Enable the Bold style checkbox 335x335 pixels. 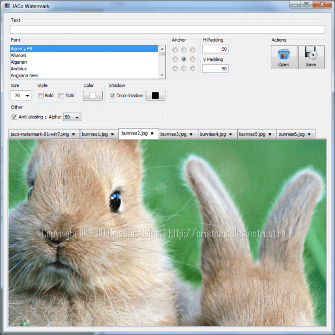[41, 96]
